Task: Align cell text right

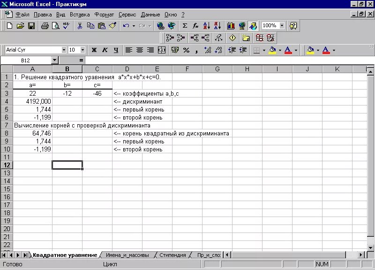Action: click(150, 50)
